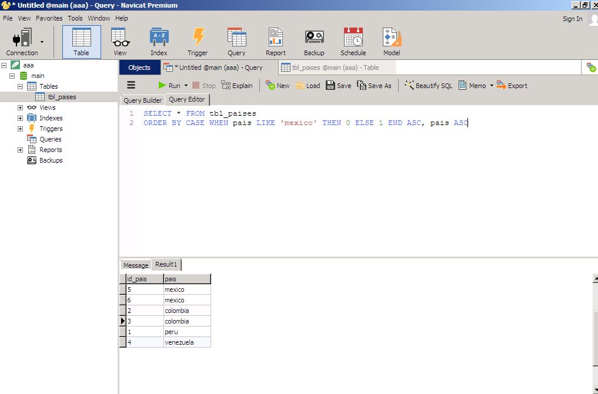Image resolution: width=598 pixels, height=394 pixels.
Task: Open the Run dropdown arrow
Action: pos(186,86)
